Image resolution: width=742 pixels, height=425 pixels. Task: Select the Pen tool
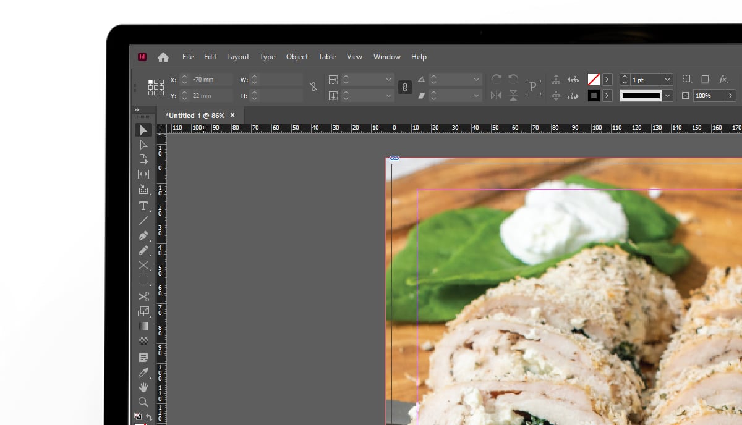(x=143, y=235)
